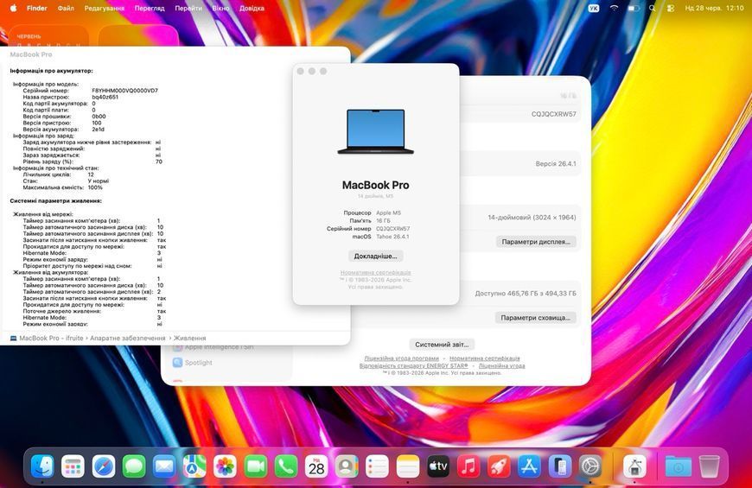Open Music app in the dock
Viewport: 752px width, 488px height.
(x=468, y=466)
